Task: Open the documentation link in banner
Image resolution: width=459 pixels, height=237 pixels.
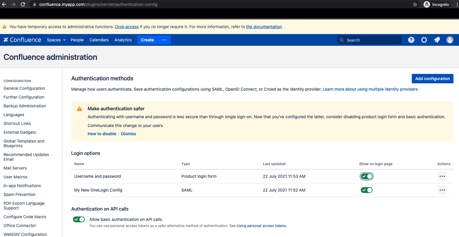Action: (264, 27)
